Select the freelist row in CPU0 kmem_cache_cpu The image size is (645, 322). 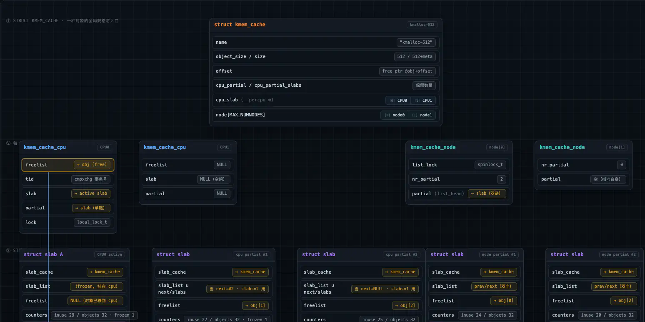(68, 165)
